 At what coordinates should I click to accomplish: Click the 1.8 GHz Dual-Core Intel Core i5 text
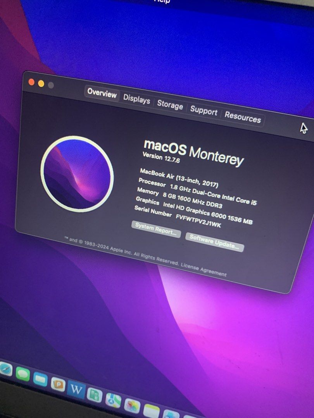point(213,195)
